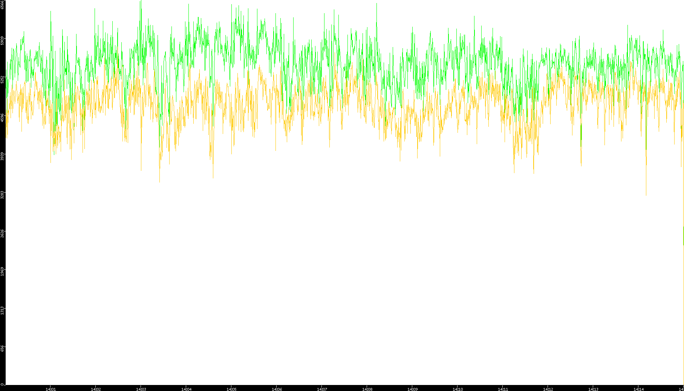Click the 14:05 time label
This screenshot has width=684, height=391.
coord(231,389)
